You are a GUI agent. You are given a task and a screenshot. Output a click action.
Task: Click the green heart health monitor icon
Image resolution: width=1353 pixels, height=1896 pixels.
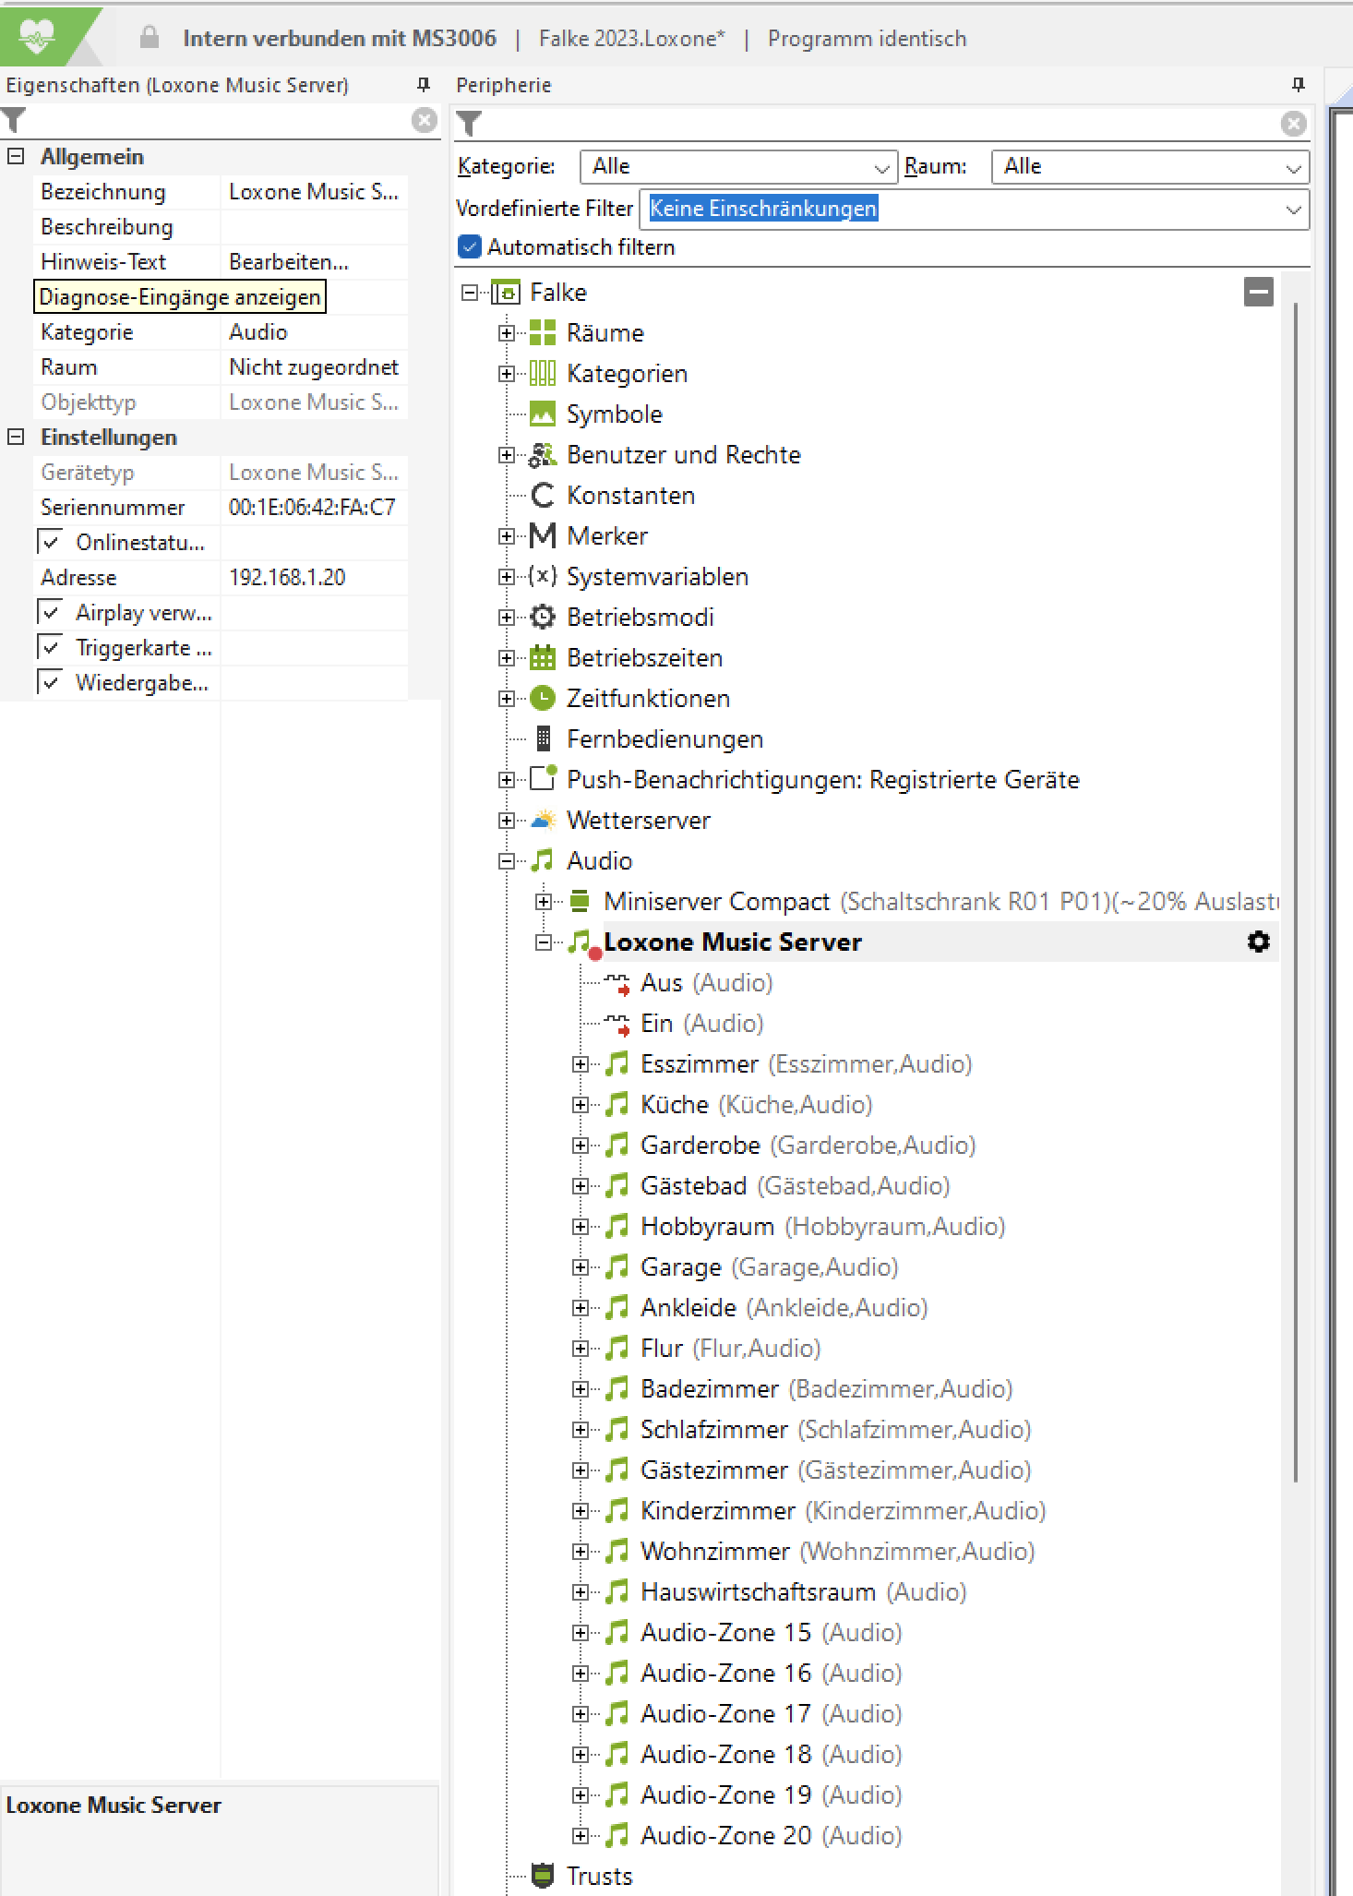[x=36, y=37]
